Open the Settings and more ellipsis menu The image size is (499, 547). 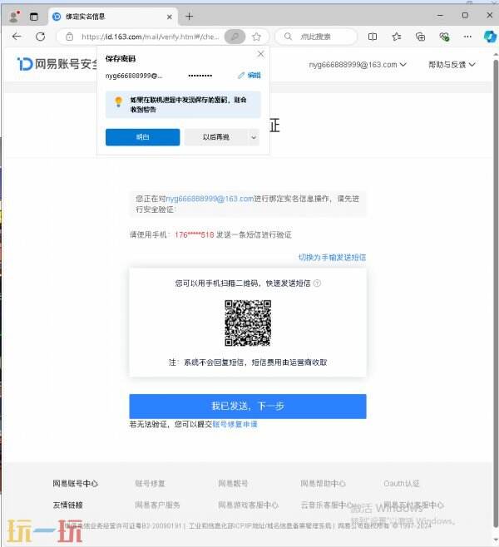coord(467,37)
